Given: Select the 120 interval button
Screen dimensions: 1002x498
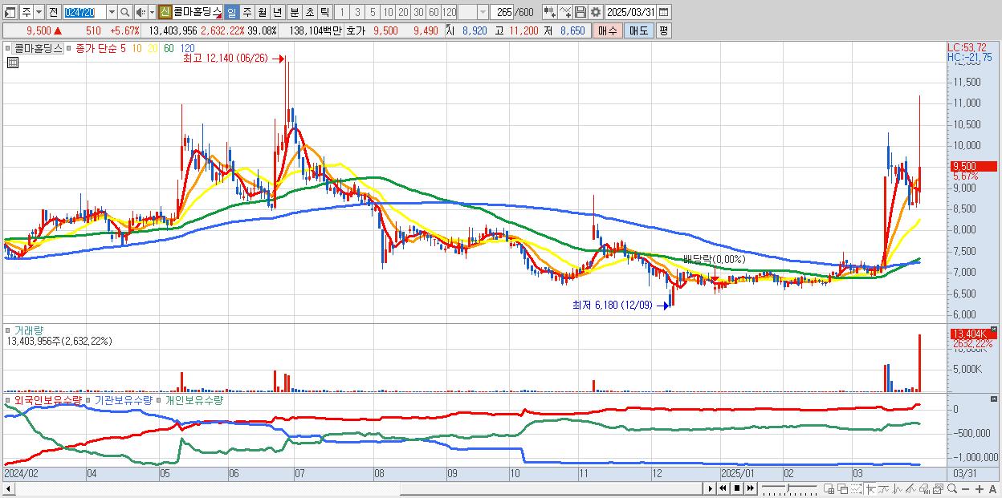Looking at the screenshot, I should [449, 12].
